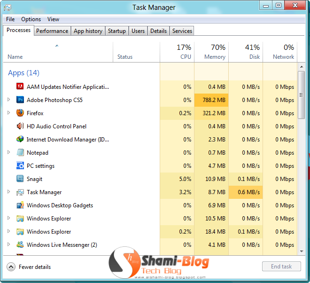Select the Processes tab
The width and height of the screenshot is (310, 283).
pos(18,30)
